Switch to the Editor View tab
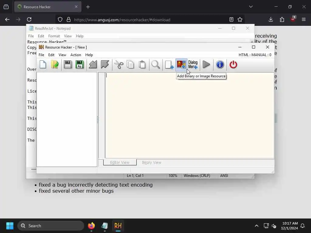Image resolution: width=311 pixels, height=233 pixels. tap(120, 163)
